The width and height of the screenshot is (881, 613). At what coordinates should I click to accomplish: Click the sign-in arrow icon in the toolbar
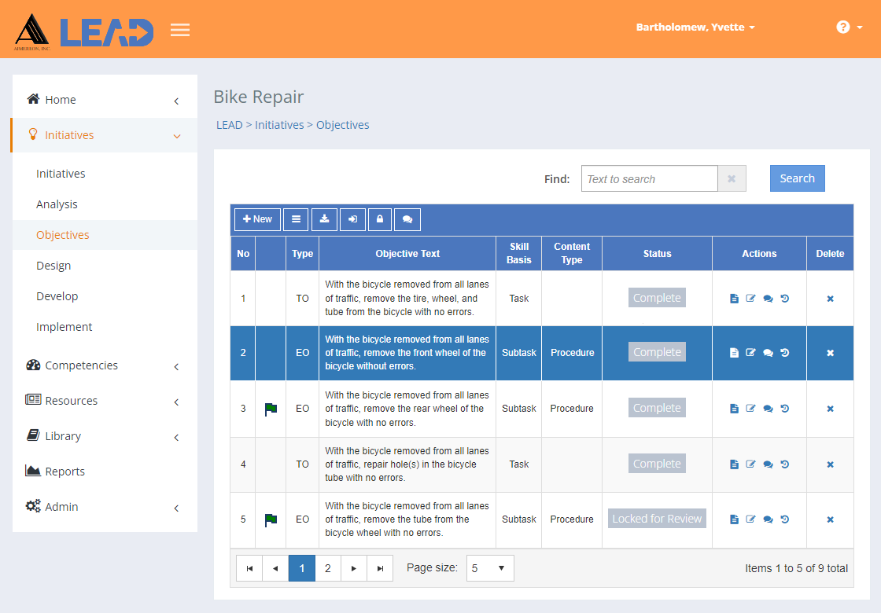[352, 219]
